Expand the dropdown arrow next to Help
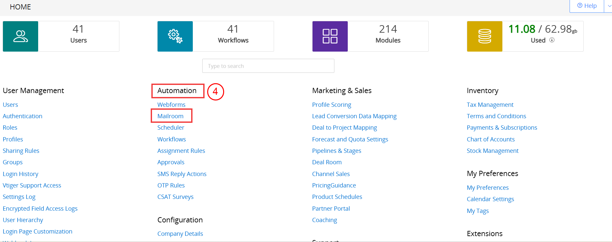Image resolution: width=612 pixels, height=242 pixels. [x=609, y=6]
